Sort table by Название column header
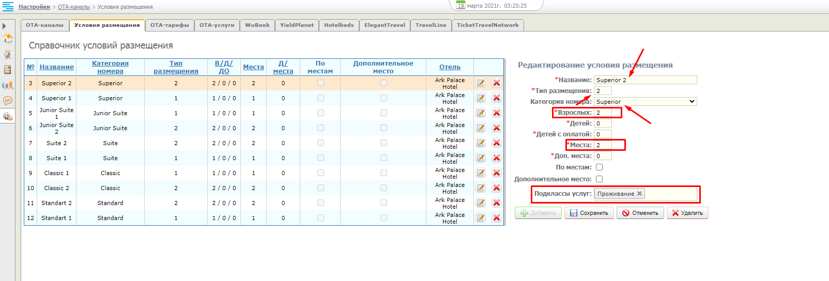This screenshot has width=829, height=281. pos(56,67)
